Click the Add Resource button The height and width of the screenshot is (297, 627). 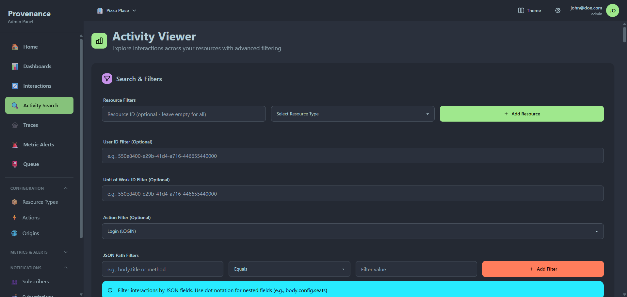(x=522, y=113)
